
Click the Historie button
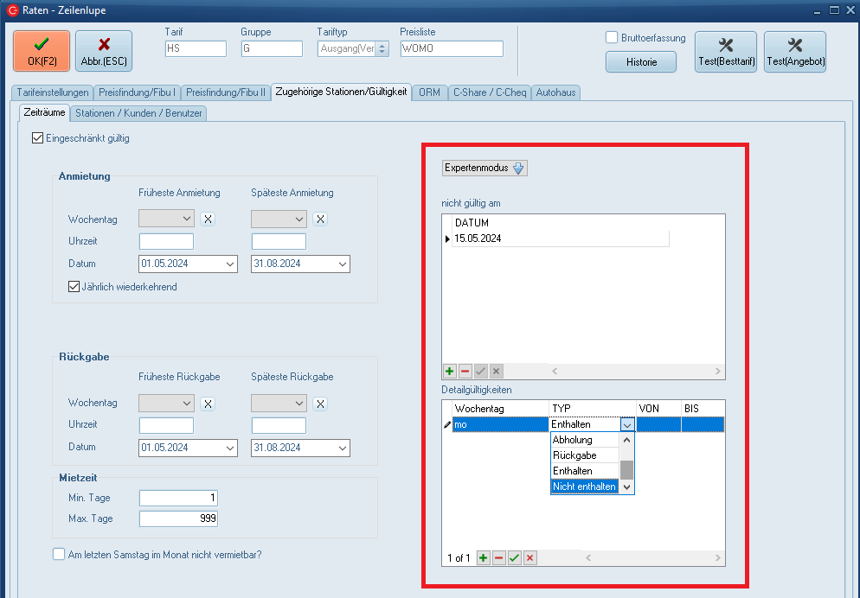(x=640, y=62)
